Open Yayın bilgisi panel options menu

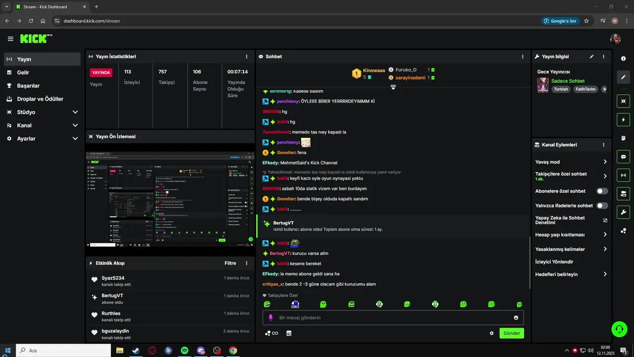(x=603, y=57)
